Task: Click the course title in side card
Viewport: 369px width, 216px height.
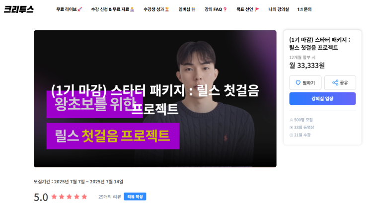Action: click(x=319, y=44)
